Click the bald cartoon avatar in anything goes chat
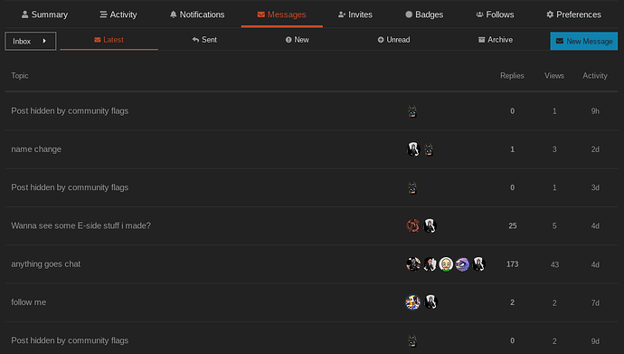Image resolution: width=624 pixels, height=354 pixels. tap(446, 264)
